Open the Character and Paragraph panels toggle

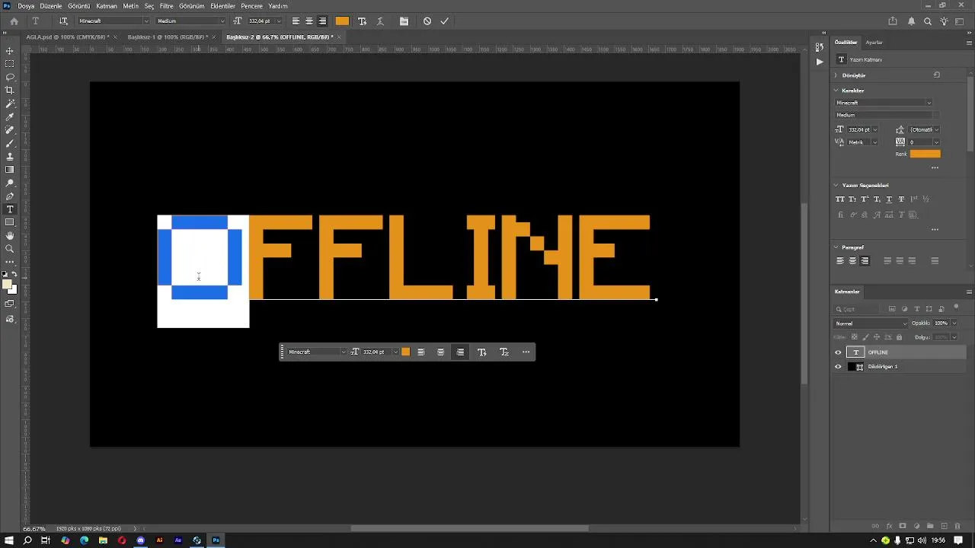pos(404,21)
